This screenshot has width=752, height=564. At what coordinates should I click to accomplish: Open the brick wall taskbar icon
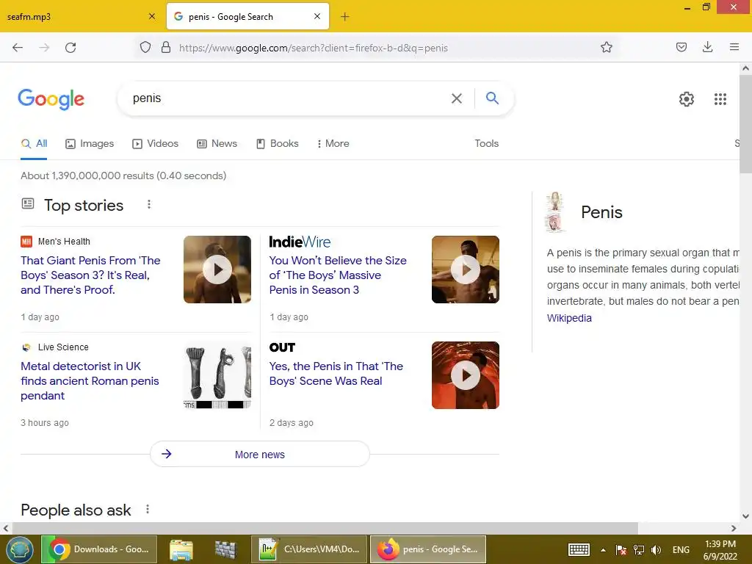coord(226,549)
